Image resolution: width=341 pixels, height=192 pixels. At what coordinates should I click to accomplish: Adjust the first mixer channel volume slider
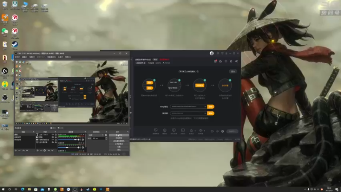click(x=67, y=140)
